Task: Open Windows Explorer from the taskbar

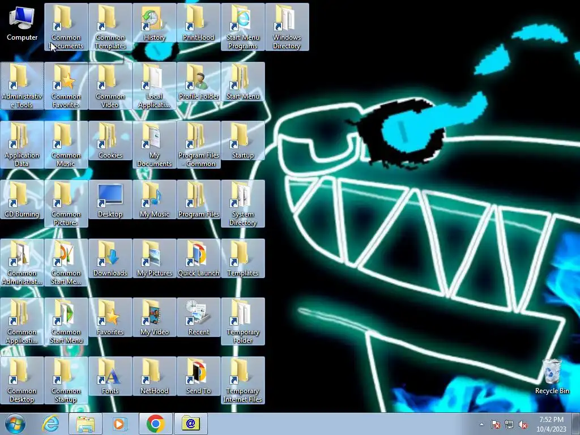Action: (86, 424)
